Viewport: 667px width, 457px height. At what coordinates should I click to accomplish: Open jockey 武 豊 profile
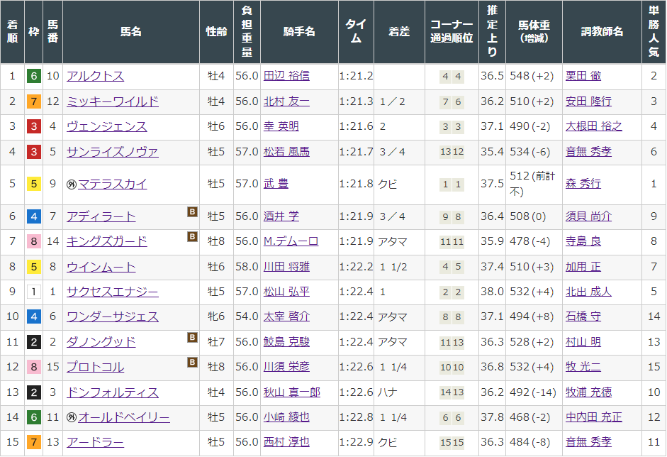276,184
